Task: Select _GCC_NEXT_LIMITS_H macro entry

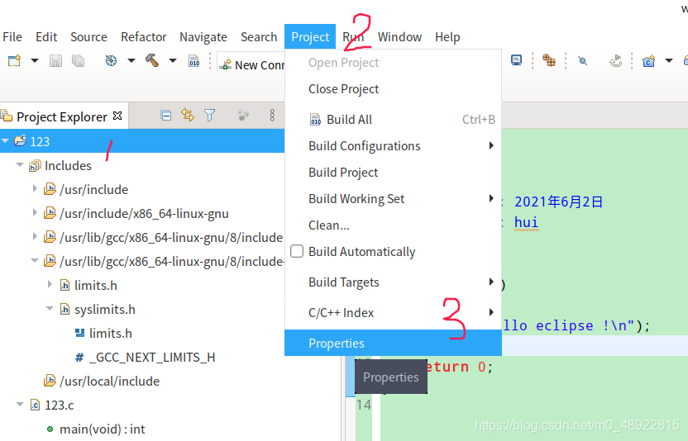Action: pyautogui.click(x=152, y=358)
